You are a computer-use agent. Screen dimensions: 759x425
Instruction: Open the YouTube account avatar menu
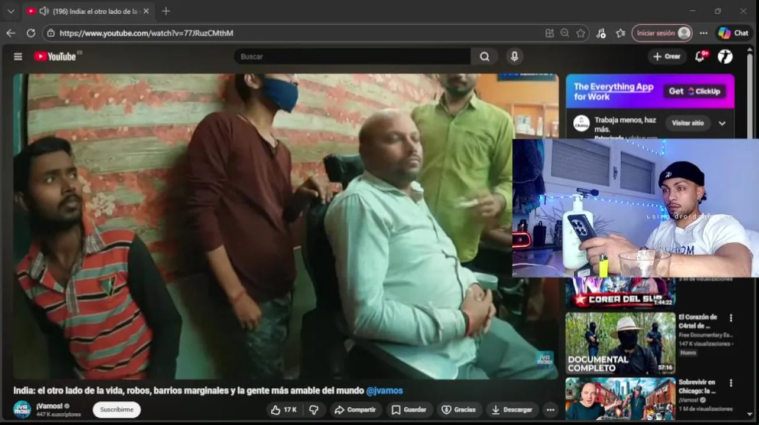(x=725, y=57)
